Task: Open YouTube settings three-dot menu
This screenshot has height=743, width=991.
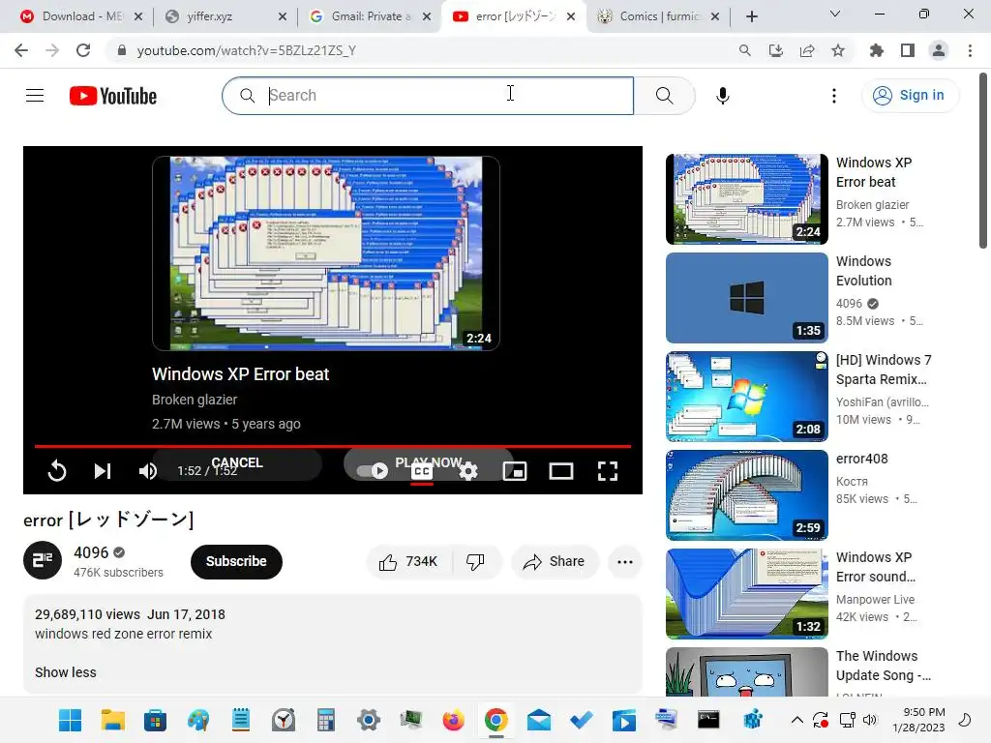Action: pos(834,96)
